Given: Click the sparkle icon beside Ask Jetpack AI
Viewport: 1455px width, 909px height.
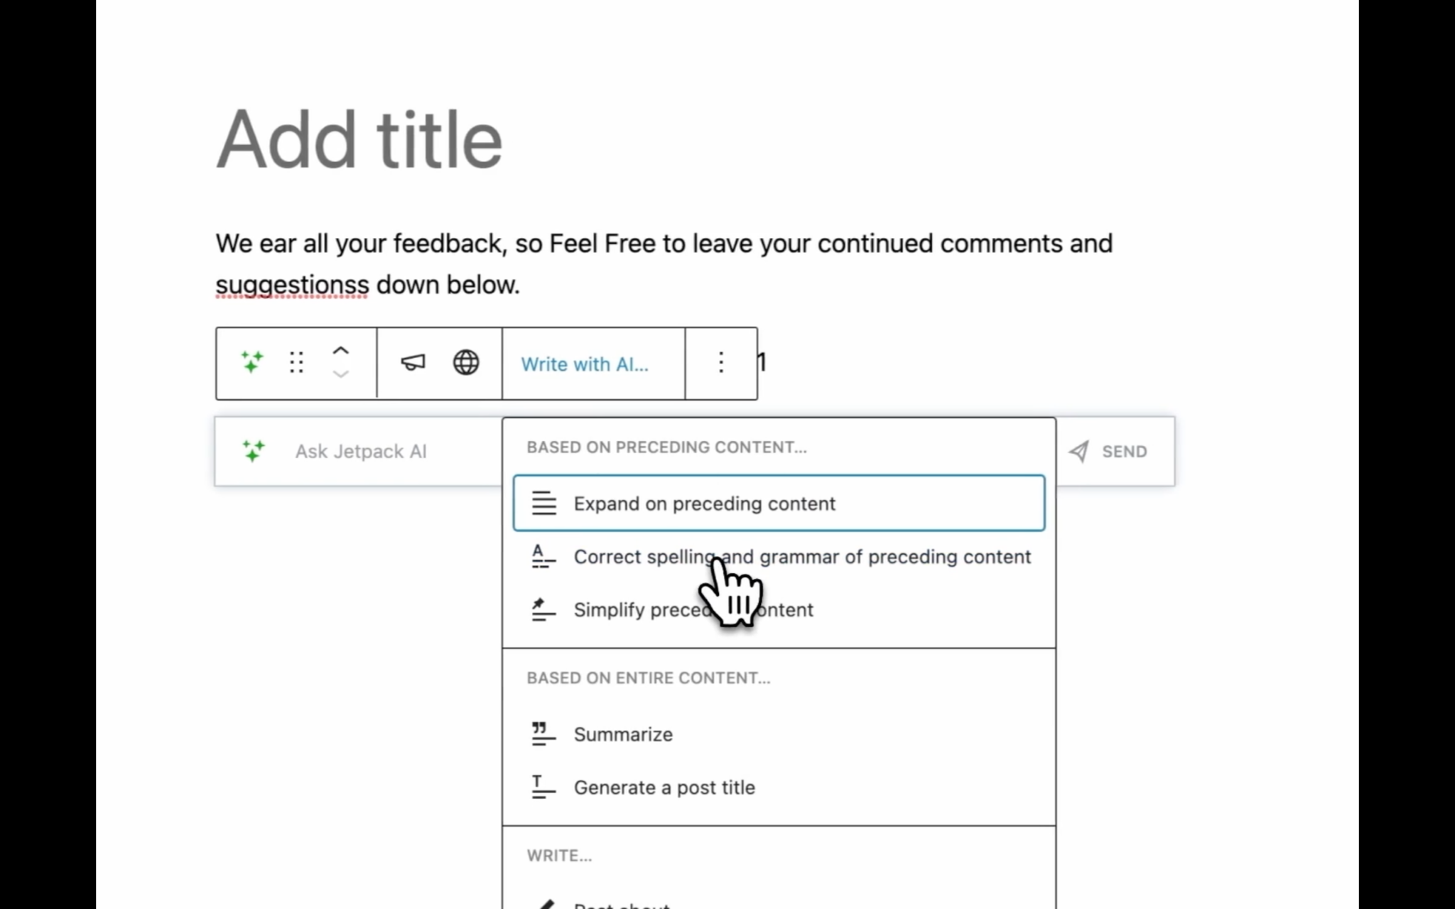Looking at the screenshot, I should click(253, 451).
